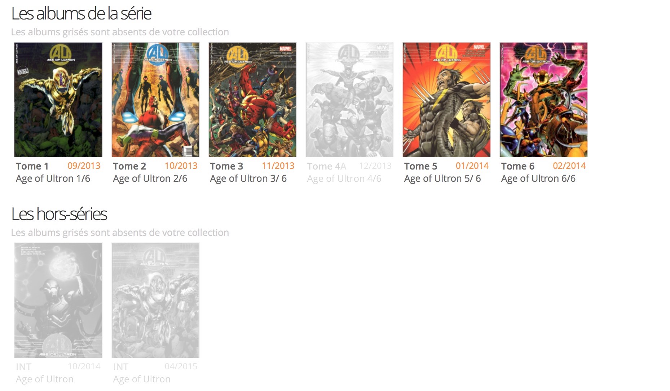Image resolution: width=670 pixels, height=391 pixels.
Task: Open the Tome 1 album cover thumbnail
Action: coord(58,100)
